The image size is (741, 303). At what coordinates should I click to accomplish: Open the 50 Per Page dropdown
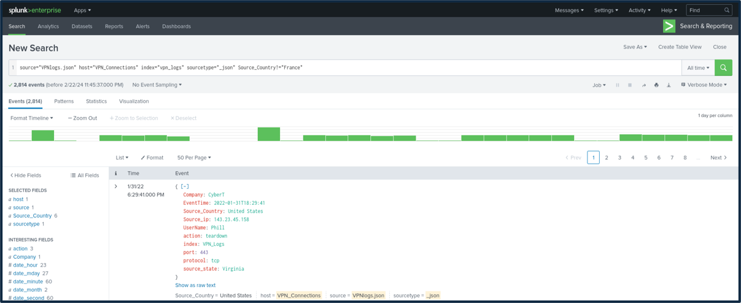point(194,158)
